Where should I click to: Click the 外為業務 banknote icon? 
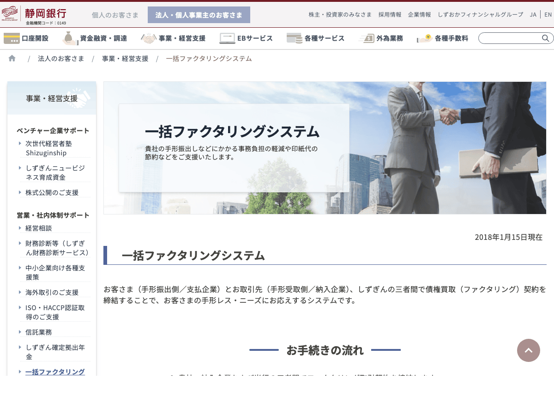point(366,38)
